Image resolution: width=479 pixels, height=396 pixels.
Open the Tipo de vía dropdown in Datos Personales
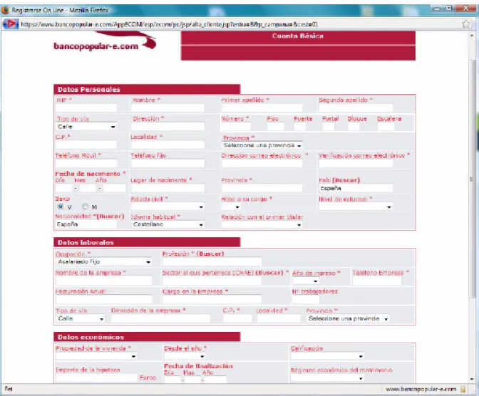(x=86, y=126)
